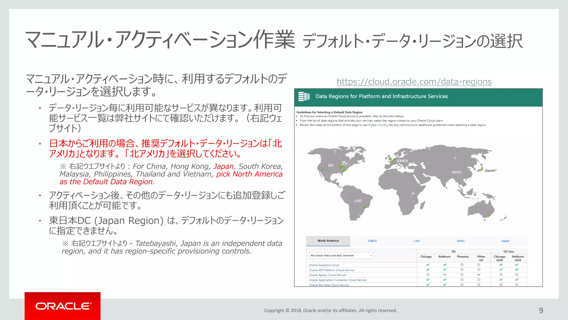
Task: Click the Chicago GOV checkmark for Oracle API Platform row
Action: [x=501, y=269]
